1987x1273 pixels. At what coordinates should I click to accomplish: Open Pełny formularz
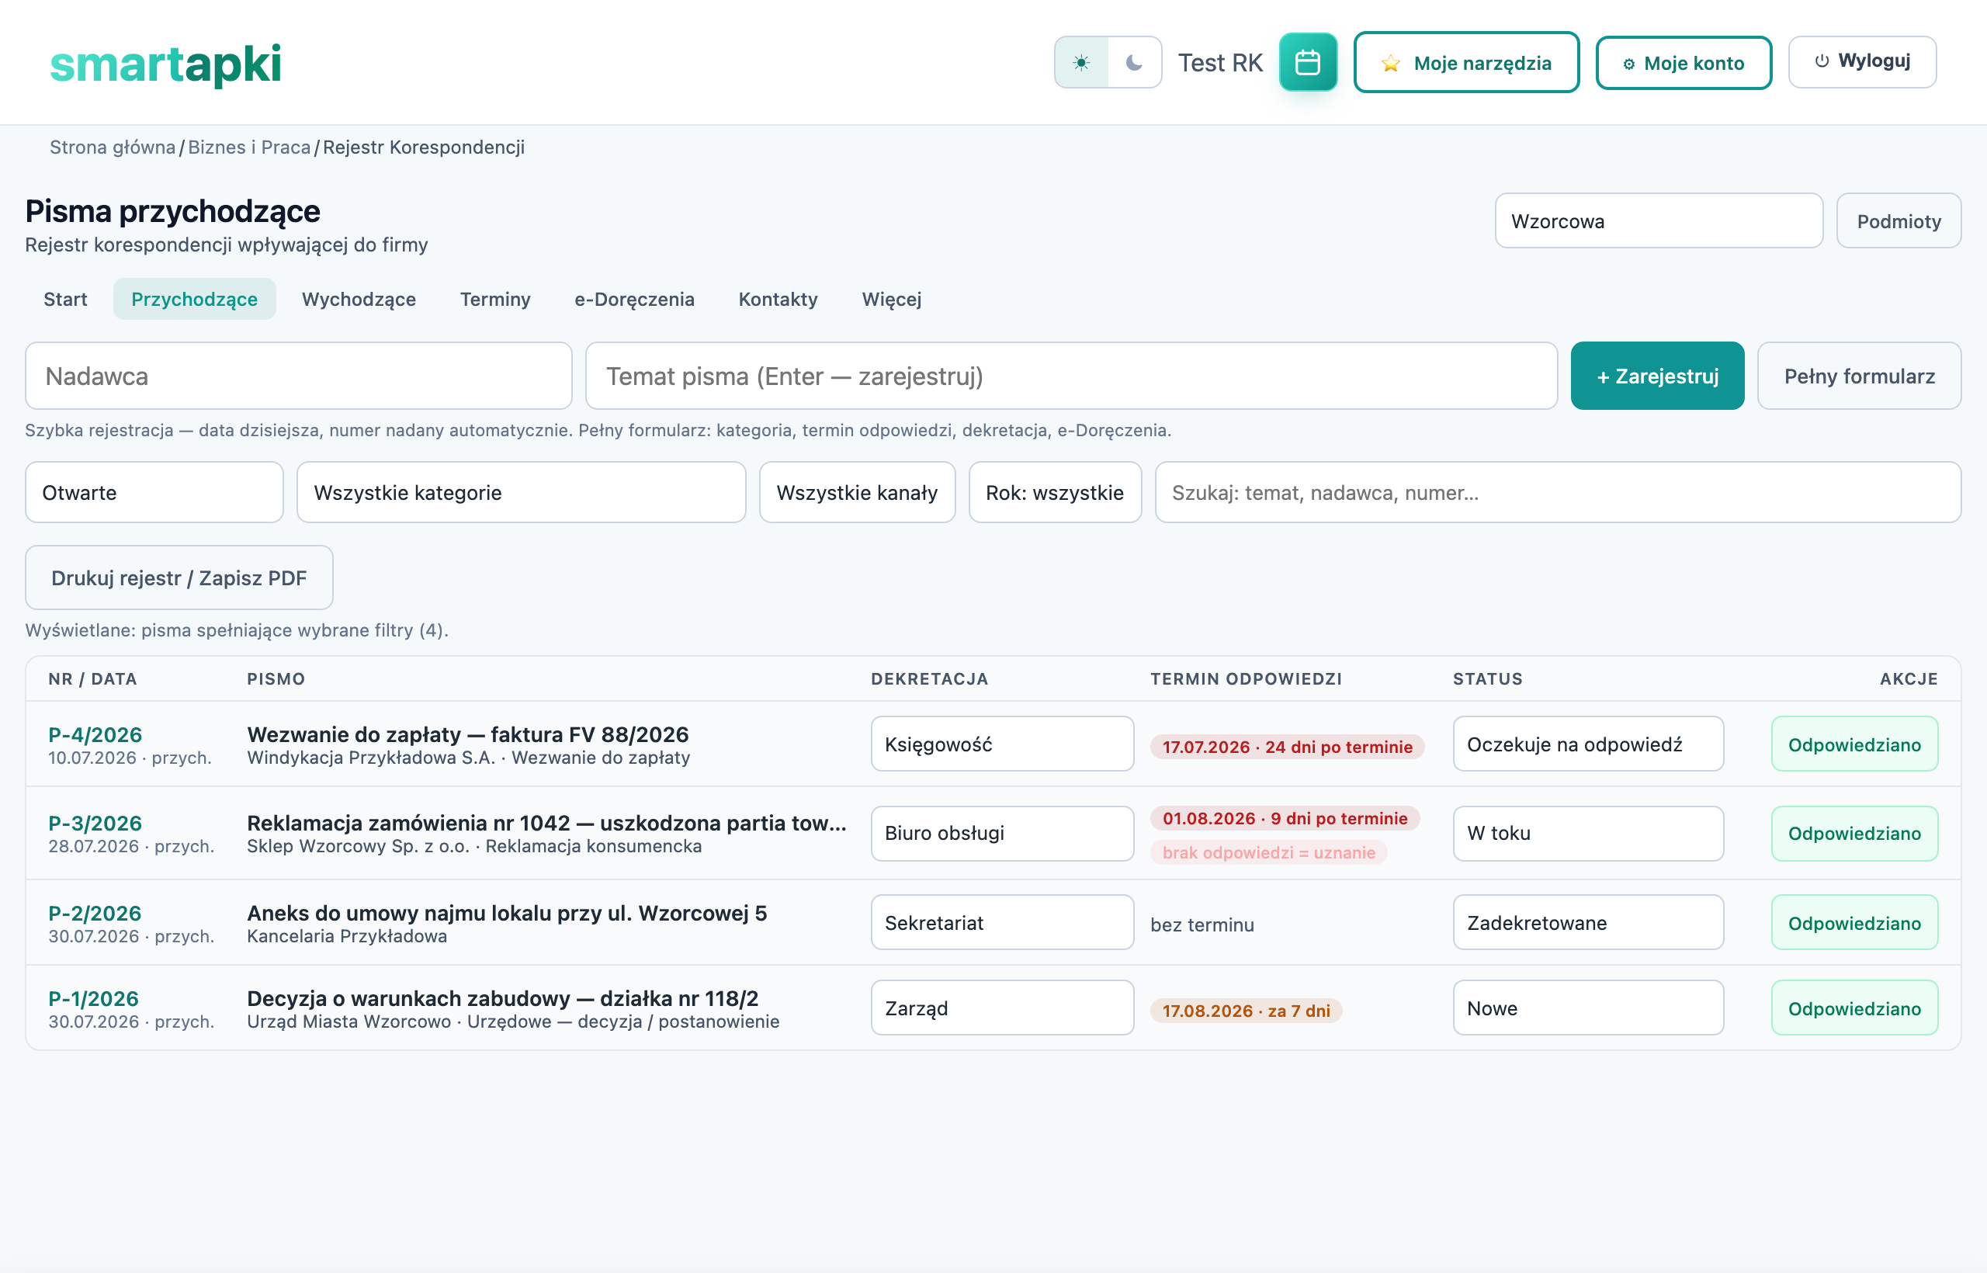pos(1859,376)
